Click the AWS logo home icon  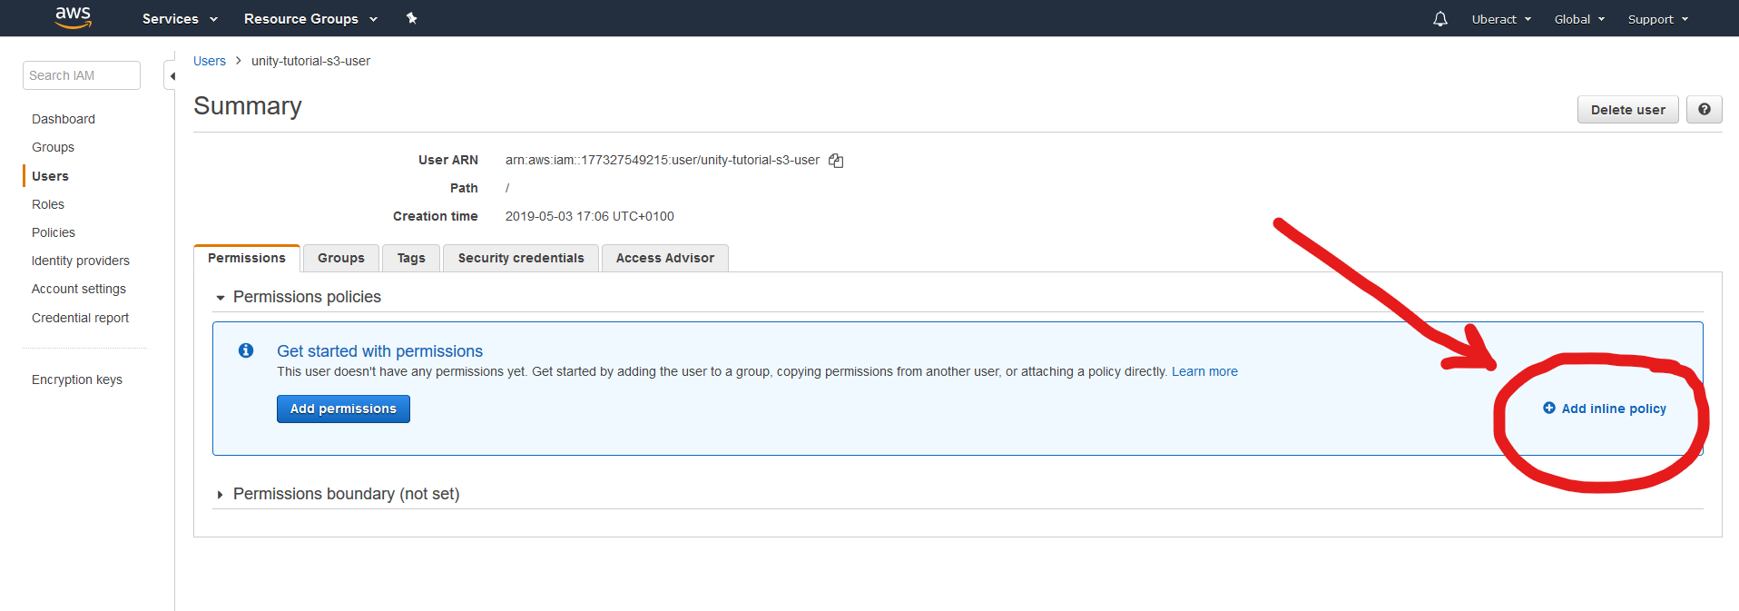tap(74, 17)
